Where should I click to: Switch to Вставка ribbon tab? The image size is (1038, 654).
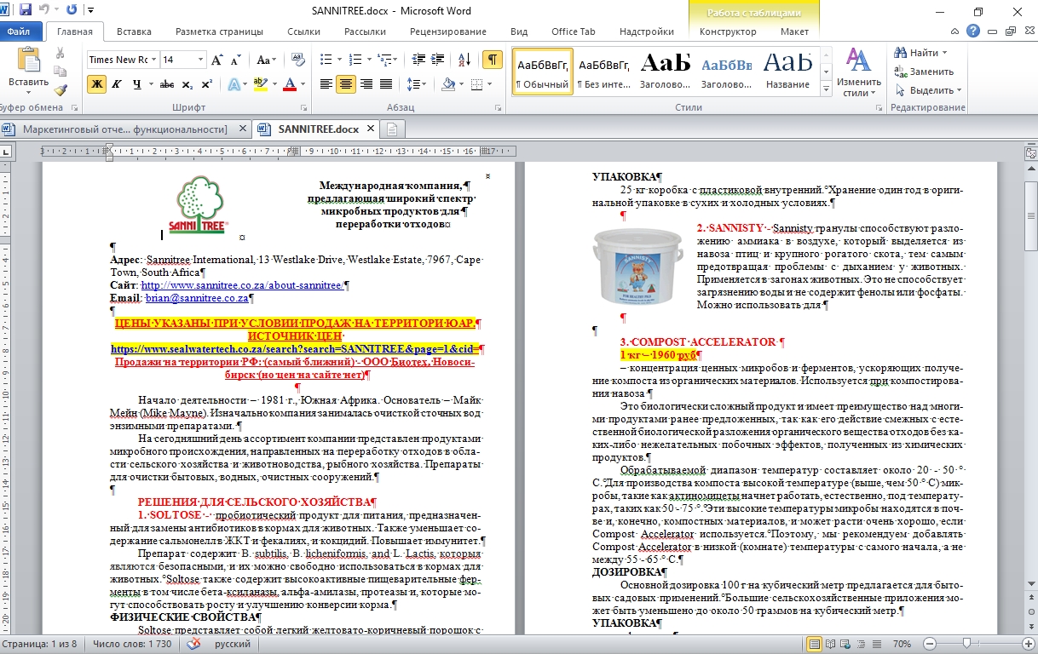coord(134,32)
